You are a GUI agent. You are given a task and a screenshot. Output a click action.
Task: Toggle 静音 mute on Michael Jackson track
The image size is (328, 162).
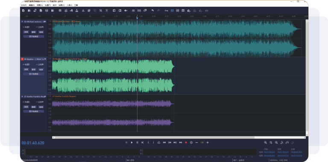coord(33,32)
